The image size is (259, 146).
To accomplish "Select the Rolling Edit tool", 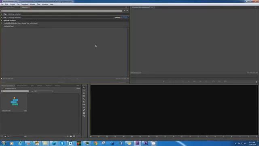I will tap(84, 96).
